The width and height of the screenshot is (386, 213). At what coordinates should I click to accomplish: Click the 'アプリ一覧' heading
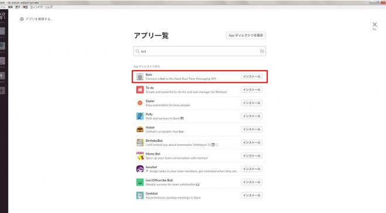coord(151,36)
